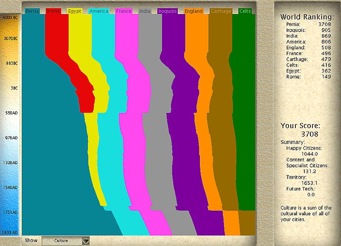Click Carthage in World Ranking list
Image resolution: width=341 pixels, height=246 pixels.
point(309,59)
